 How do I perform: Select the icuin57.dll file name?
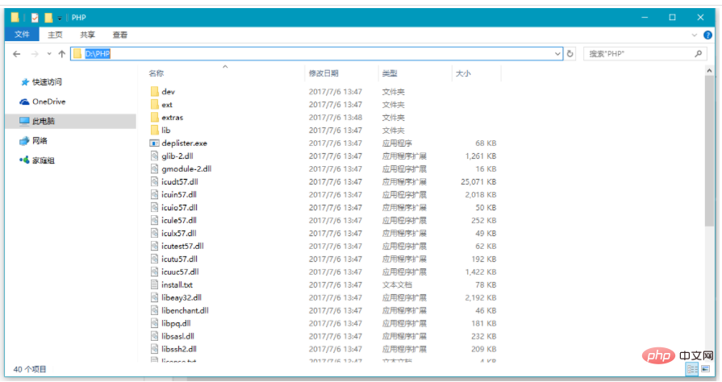click(179, 195)
